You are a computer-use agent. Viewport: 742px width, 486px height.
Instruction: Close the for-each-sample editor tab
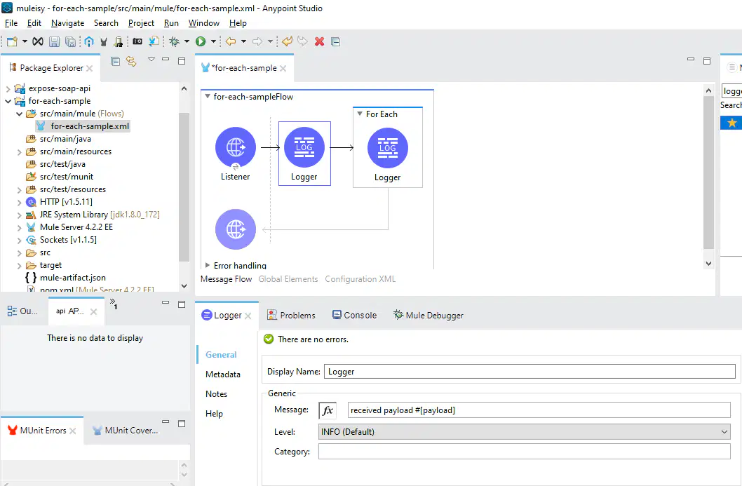[x=283, y=68]
